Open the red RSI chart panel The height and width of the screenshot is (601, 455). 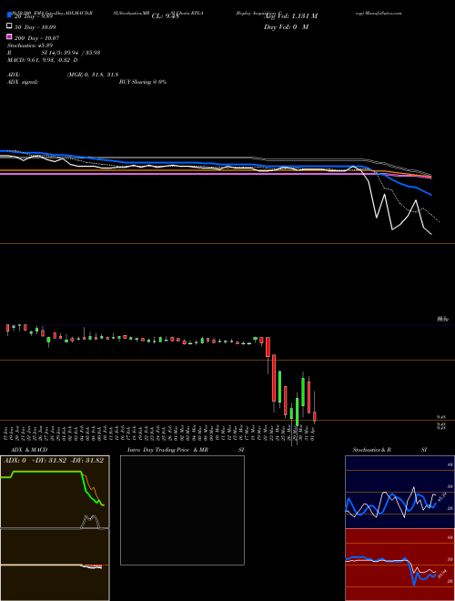(399, 565)
